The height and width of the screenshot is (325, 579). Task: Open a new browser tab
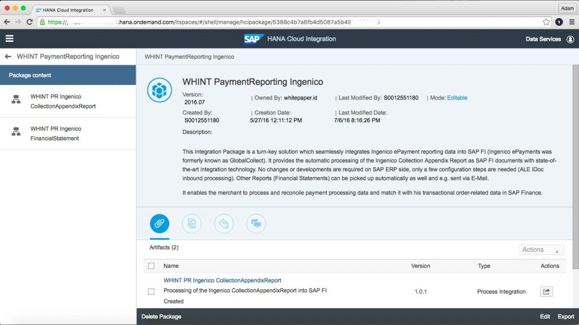click(119, 10)
